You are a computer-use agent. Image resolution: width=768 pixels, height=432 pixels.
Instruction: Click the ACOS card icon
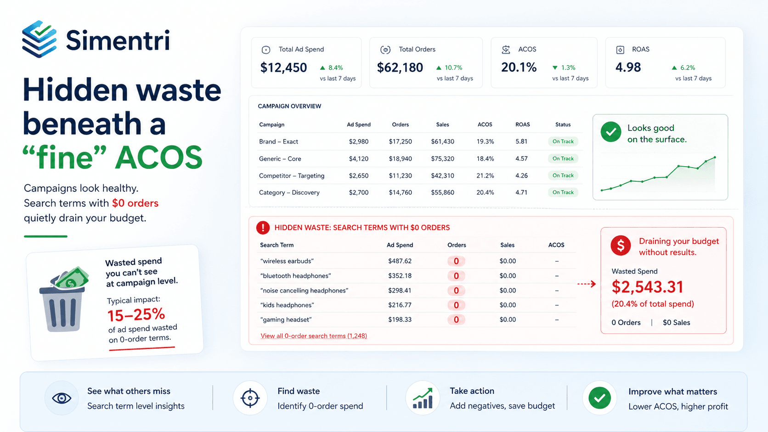[506, 50]
